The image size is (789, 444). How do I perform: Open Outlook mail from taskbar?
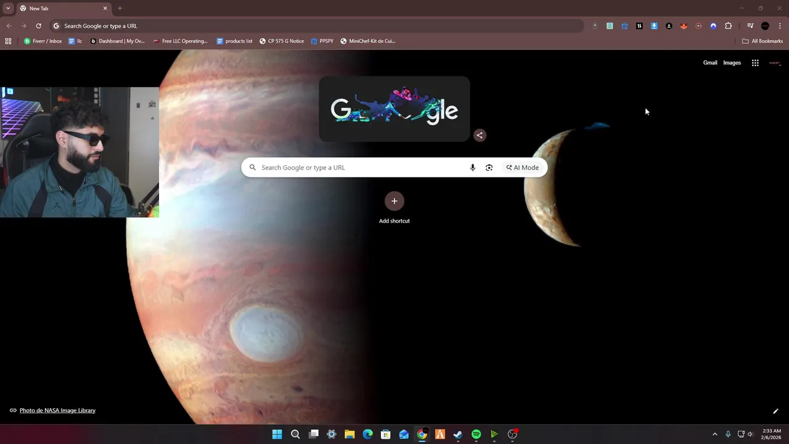tap(404, 434)
